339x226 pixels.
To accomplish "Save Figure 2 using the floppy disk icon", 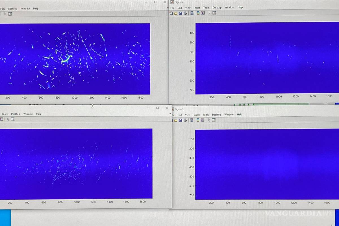I will pyautogui.click(x=181, y=13).
